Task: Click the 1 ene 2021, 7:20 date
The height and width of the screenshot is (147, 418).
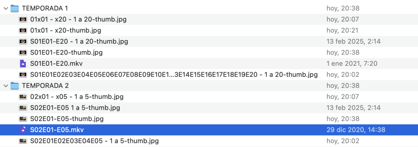Action: pyautogui.click(x=352, y=64)
